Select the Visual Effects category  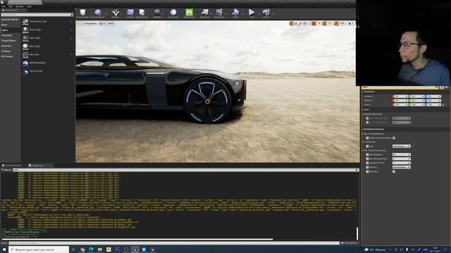(x=8, y=41)
